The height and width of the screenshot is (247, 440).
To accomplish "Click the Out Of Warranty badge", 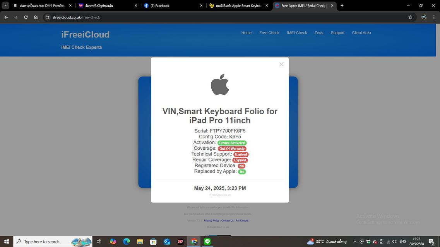I will (x=232, y=149).
